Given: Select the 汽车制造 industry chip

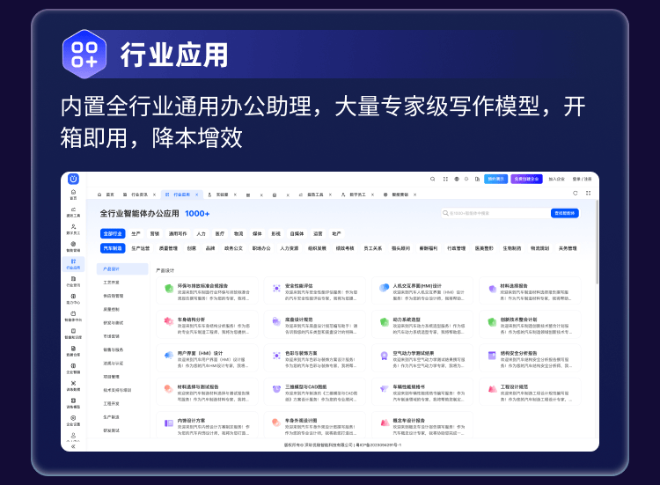Looking at the screenshot, I should tap(114, 248).
